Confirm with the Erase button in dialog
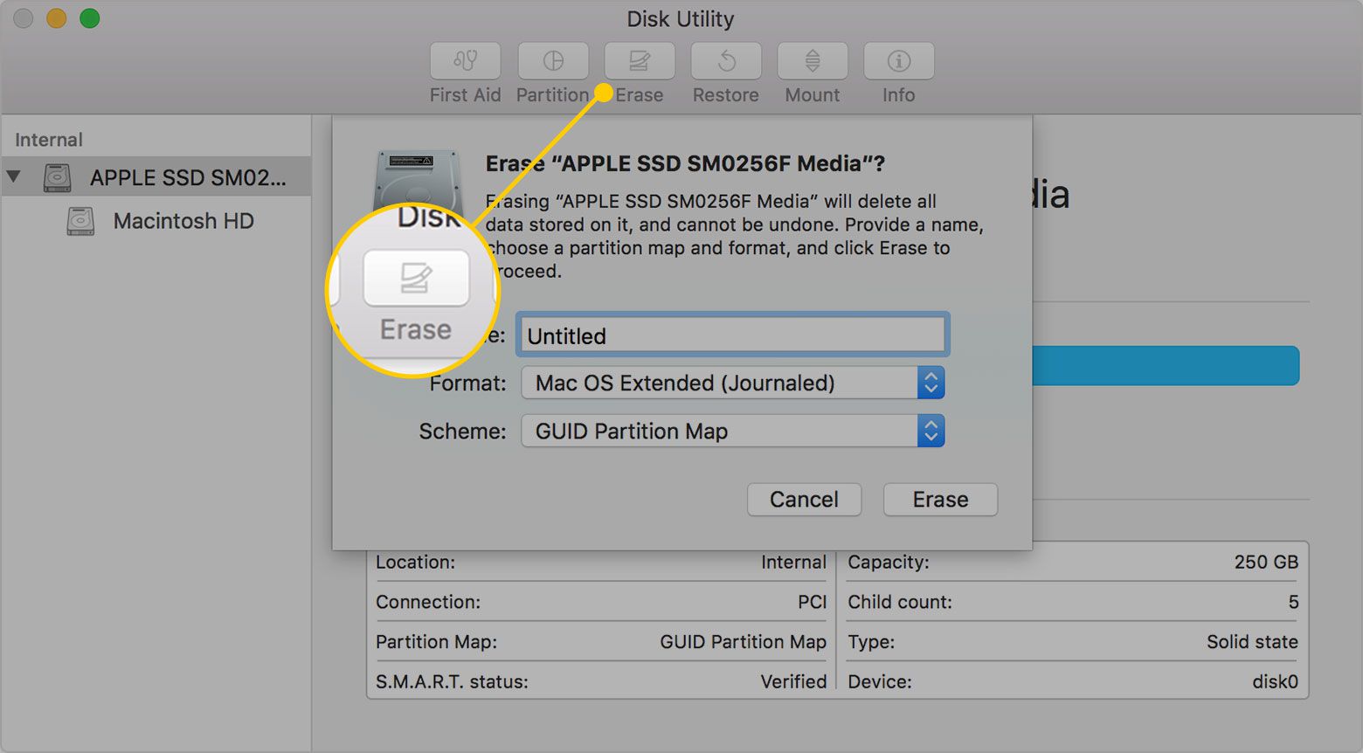 coord(940,500)
